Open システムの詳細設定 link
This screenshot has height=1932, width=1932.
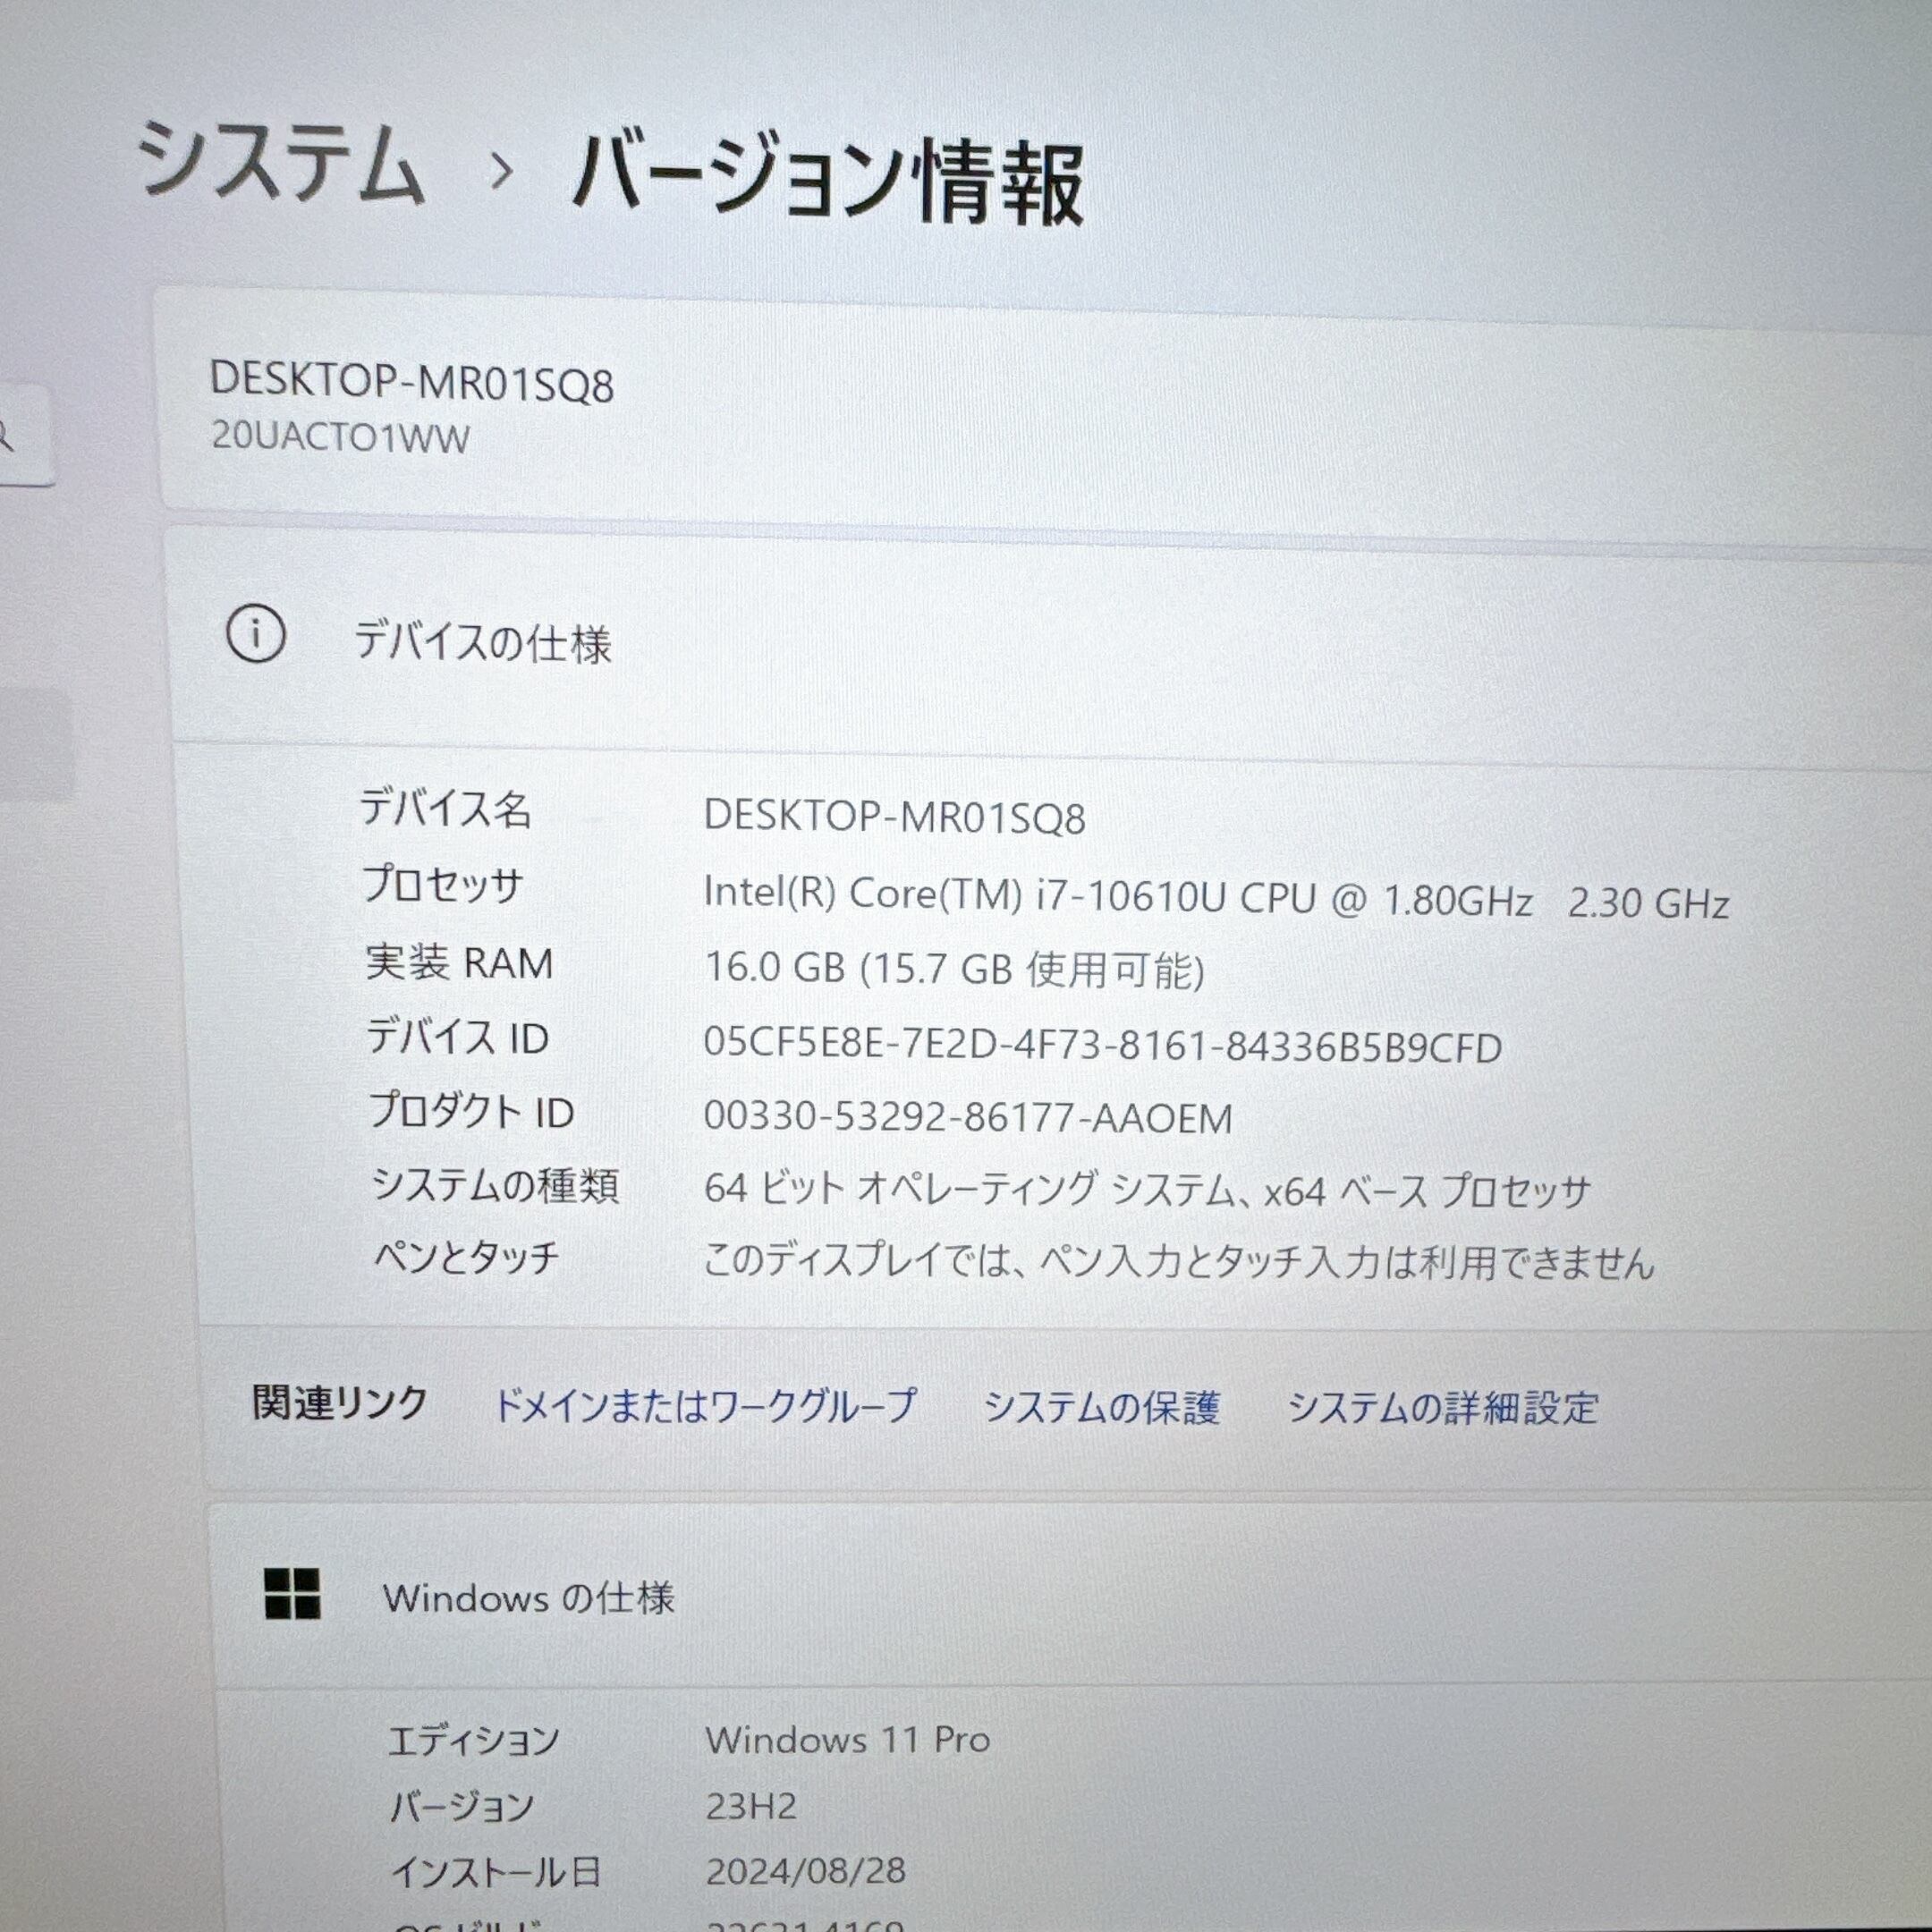tap(1441, 1408)
